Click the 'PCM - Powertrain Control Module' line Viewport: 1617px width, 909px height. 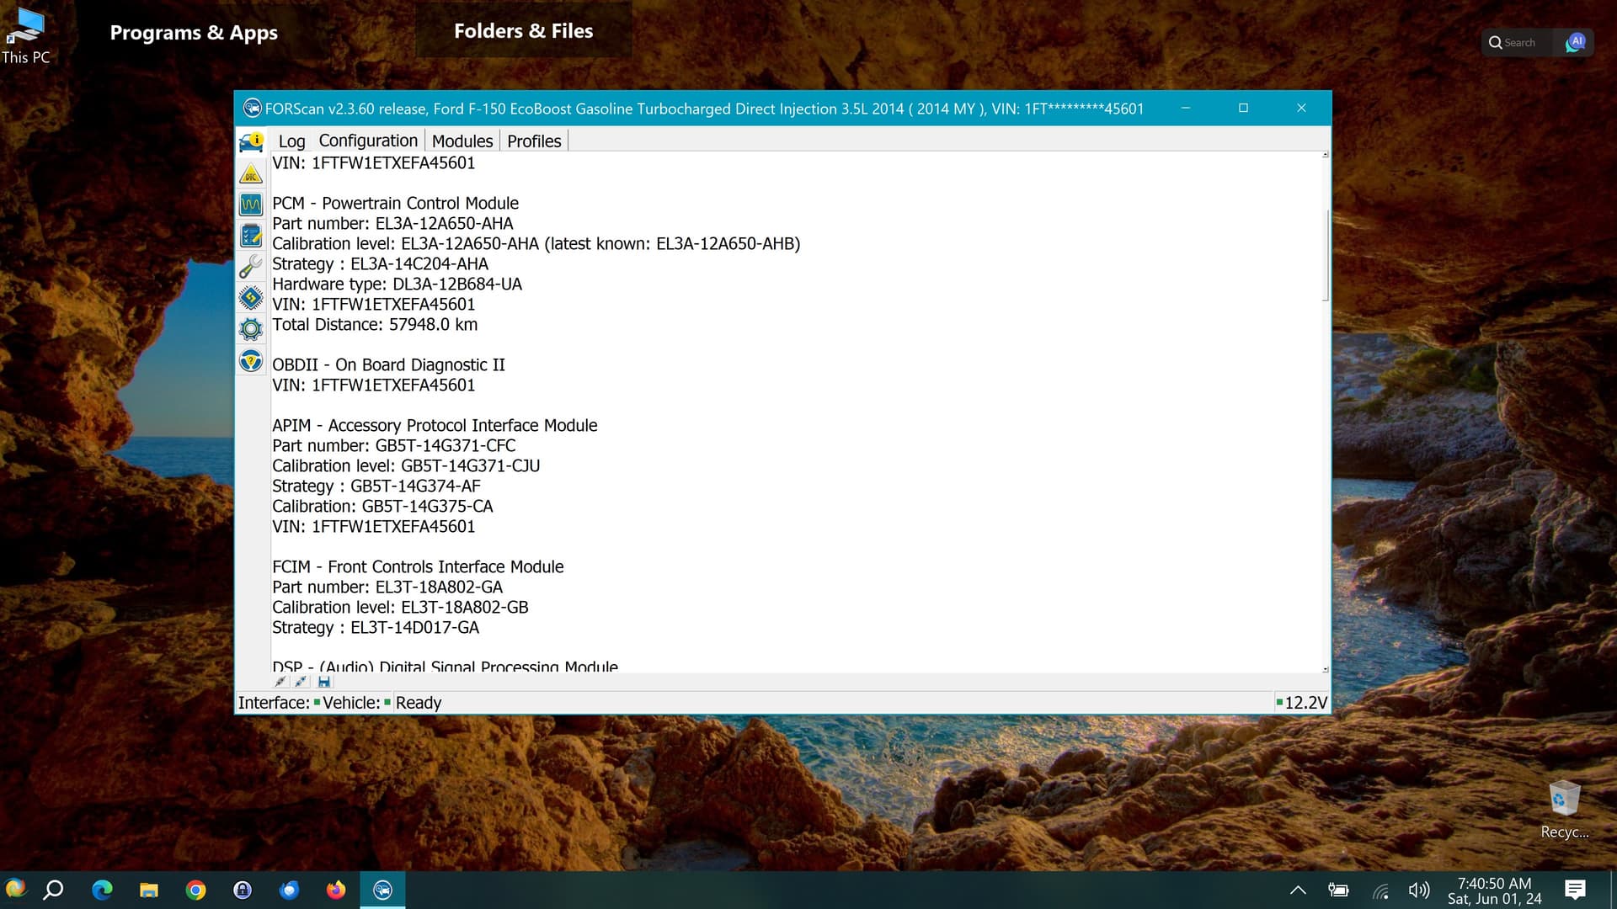tap(395, 203)
